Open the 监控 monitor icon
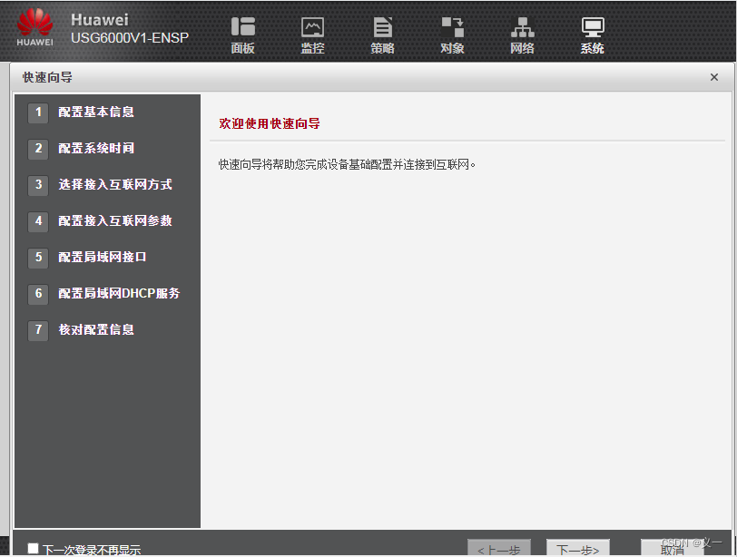 coord(312,35)
